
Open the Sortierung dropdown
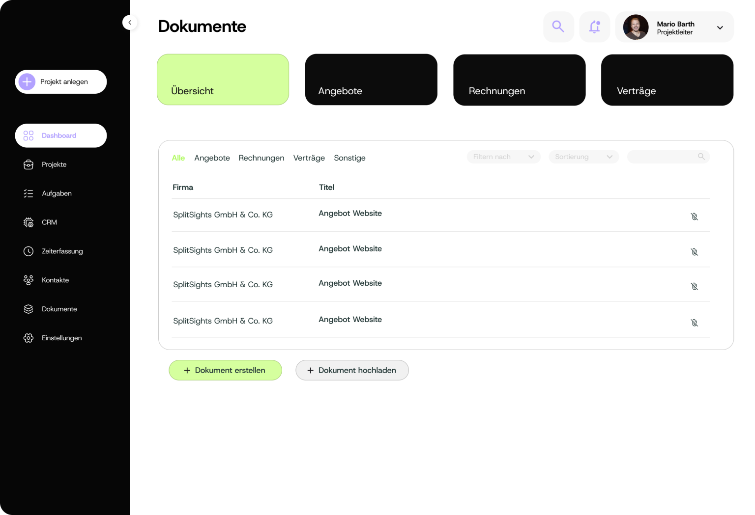pyautogui.click(x=583, y=157)
